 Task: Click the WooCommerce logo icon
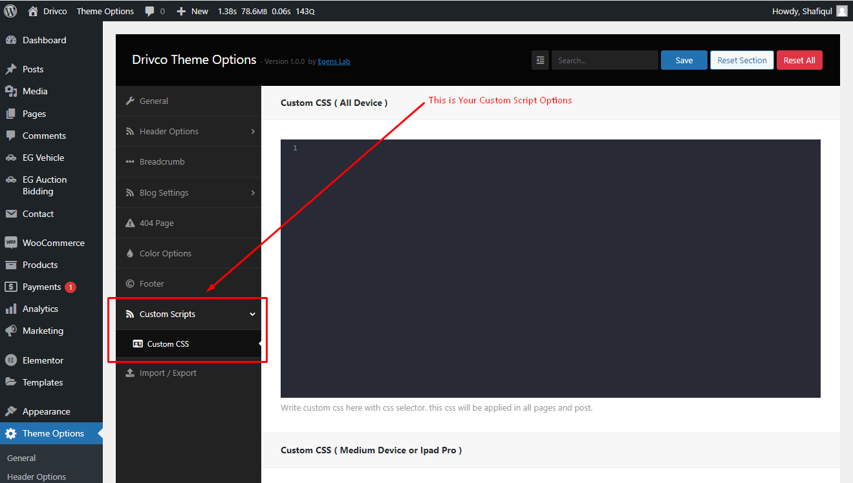point(10,243)
